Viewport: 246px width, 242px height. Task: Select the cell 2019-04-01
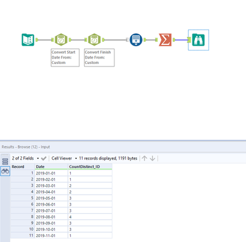click(51, 192)
